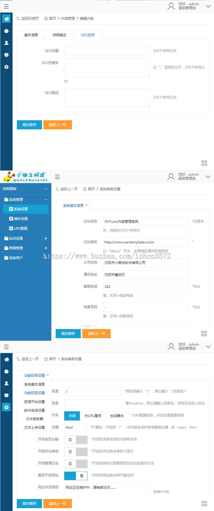
Task: Click the house icon beside 内容管理 breadcrumb
Action: tap(46, 18)
